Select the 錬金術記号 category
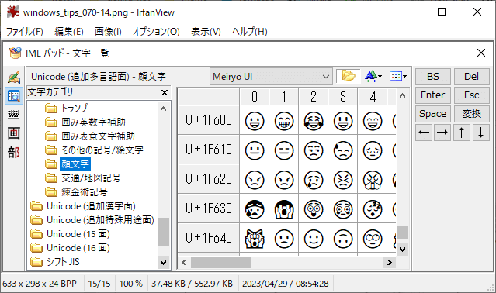496x293 pixels. (76, 192)
